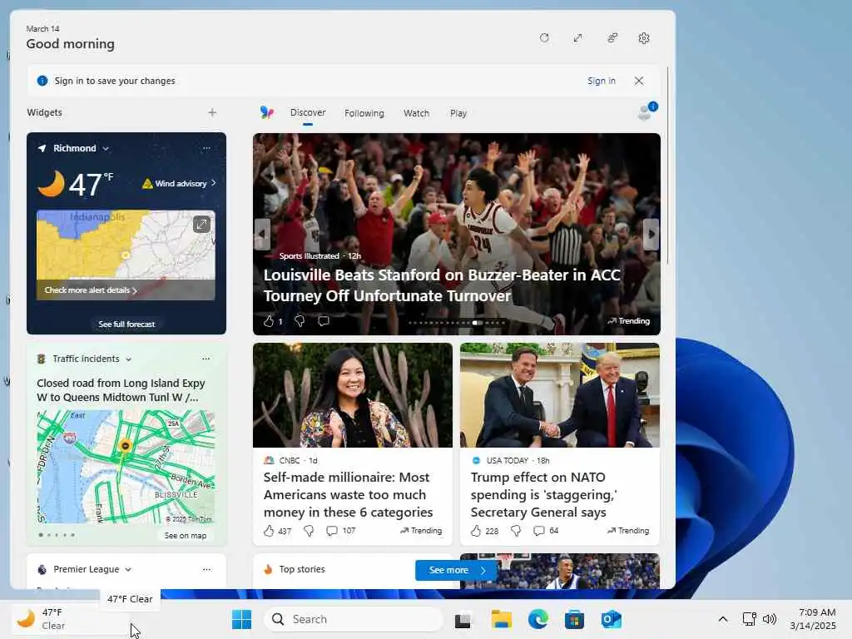The width and height of the screenshot is (852, 639).
Task: Open Outlook from taskbar
Action: point(612,619)
